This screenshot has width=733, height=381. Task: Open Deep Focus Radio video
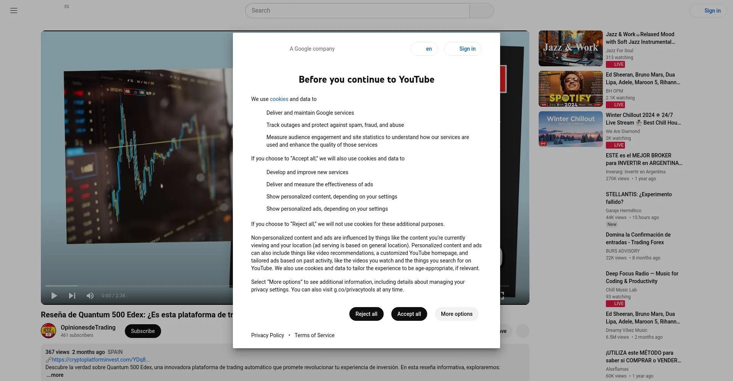[x=642, y=277]
